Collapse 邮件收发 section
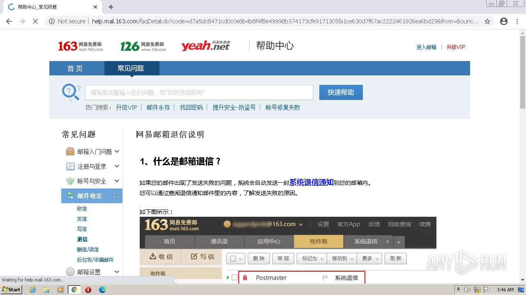 [117, 196]
